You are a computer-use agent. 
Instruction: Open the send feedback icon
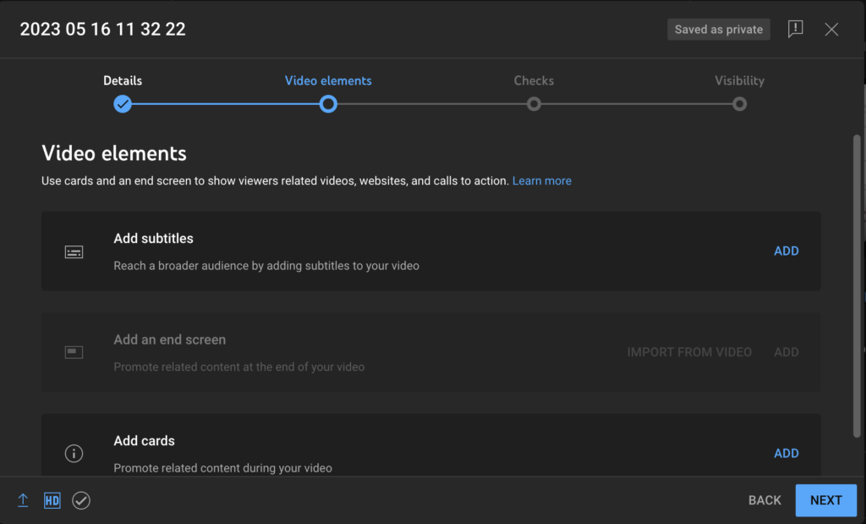coord(795,29)
